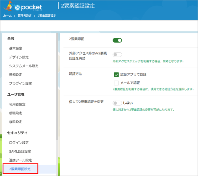Check the メールで認証 checkbox
Screen dimensions: 198x176
[x=116, y=83]
